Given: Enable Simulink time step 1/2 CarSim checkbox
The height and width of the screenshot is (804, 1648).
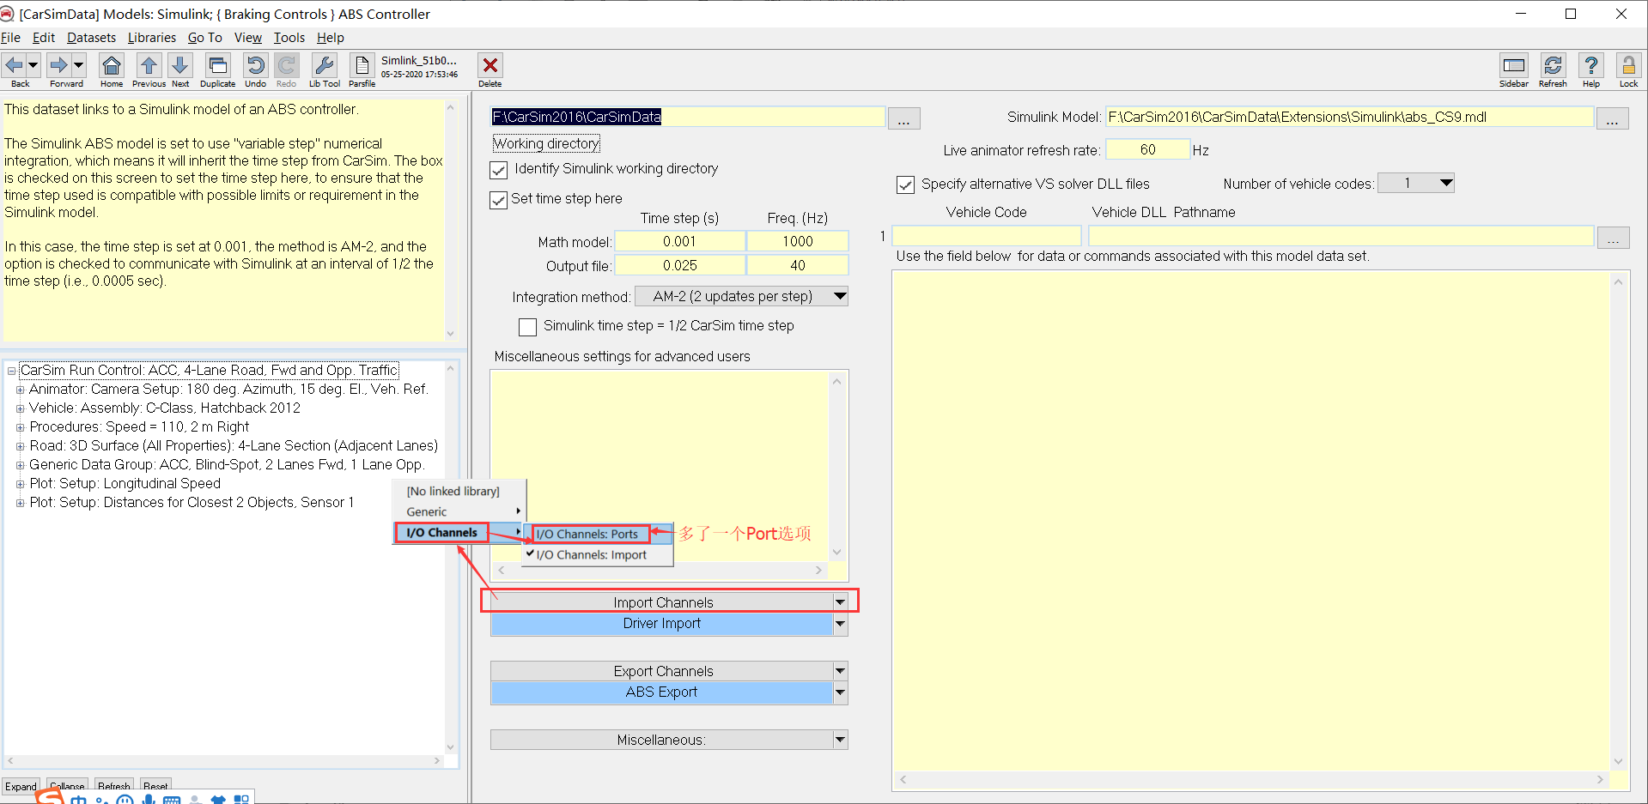Looking at the screenshot, I should coord(528,327).
